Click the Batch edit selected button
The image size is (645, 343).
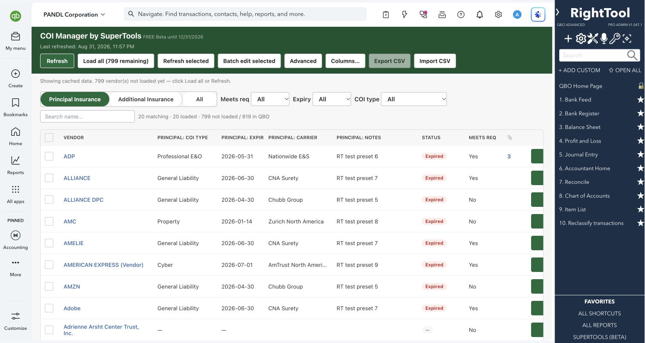click(249, 61)
